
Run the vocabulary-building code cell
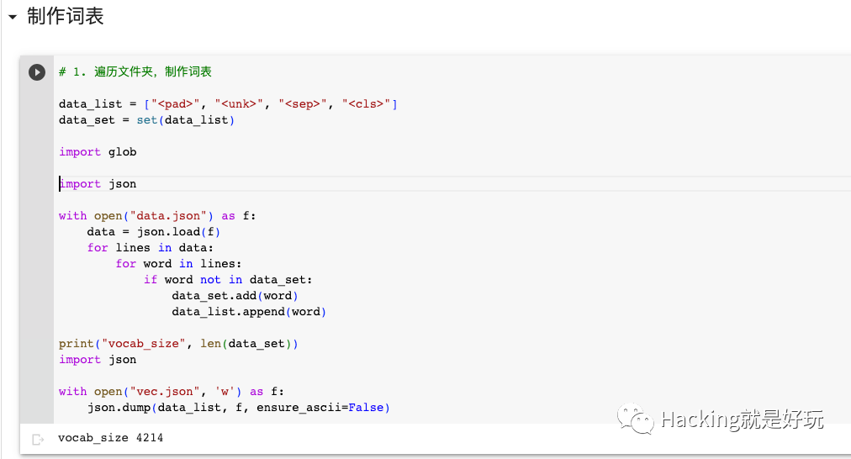point(37,72)
